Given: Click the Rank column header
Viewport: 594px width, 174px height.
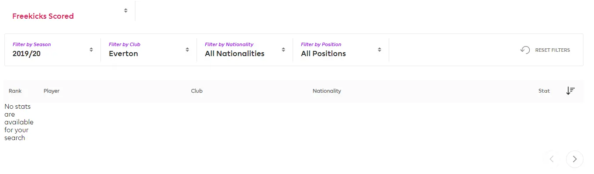Looking at the screenshot, I should 15,91.
